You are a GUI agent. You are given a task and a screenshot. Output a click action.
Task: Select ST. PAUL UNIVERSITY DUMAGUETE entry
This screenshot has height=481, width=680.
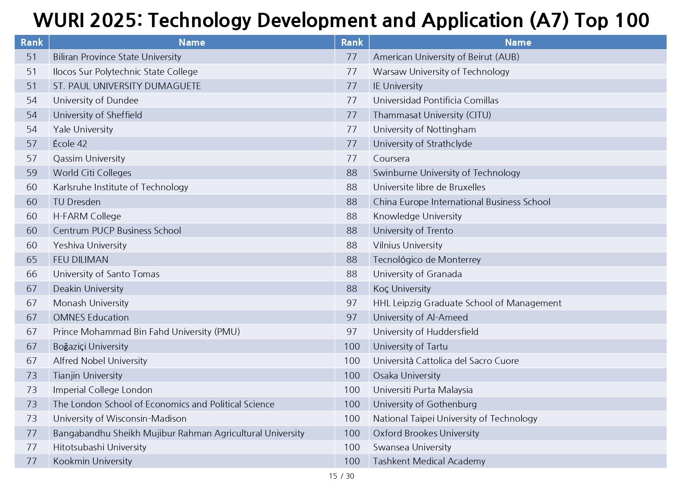pos(127,86)
